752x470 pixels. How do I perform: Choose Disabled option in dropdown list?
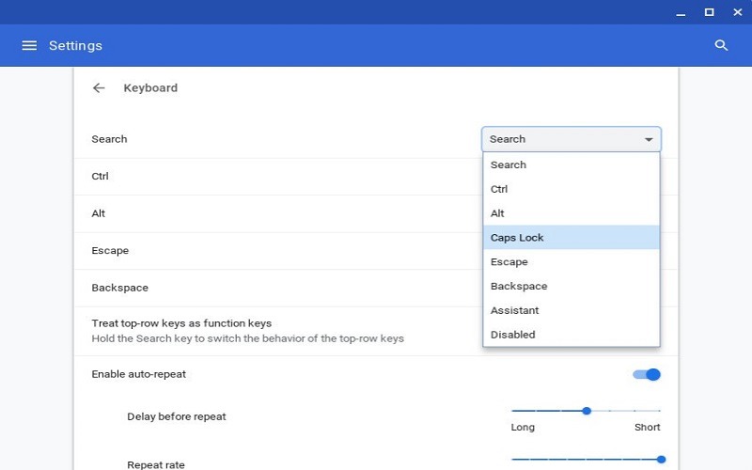click(x=572, y=335)
